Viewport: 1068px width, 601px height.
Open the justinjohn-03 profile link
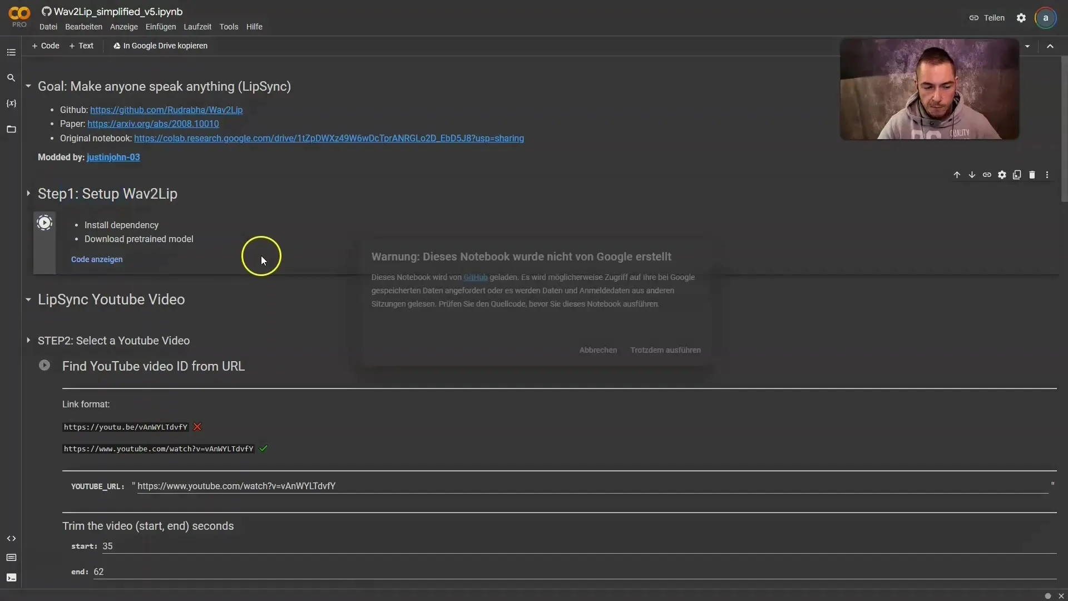tap(113, 157)
